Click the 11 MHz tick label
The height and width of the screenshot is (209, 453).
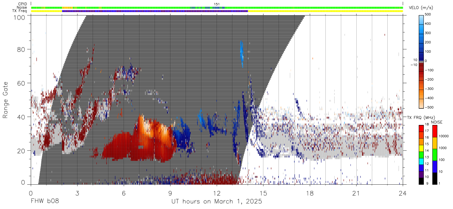[428, 170]
